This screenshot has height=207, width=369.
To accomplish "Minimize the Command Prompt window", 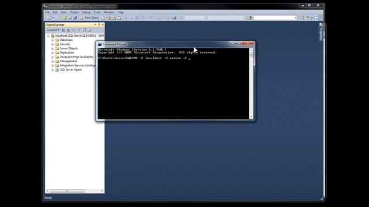I will pos(232,44).
